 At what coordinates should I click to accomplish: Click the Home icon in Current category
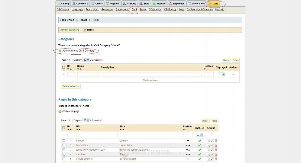click(85, 30)
